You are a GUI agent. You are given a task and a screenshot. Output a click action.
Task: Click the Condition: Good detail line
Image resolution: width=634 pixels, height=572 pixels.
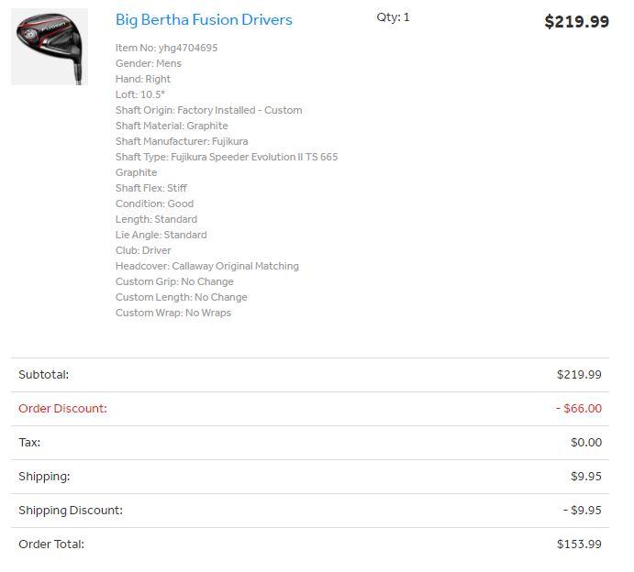[x=154, y=203]
